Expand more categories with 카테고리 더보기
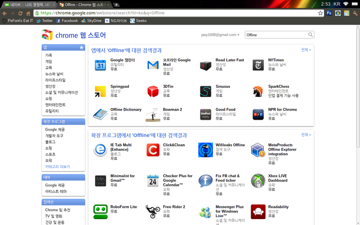 tap(57, 167)
